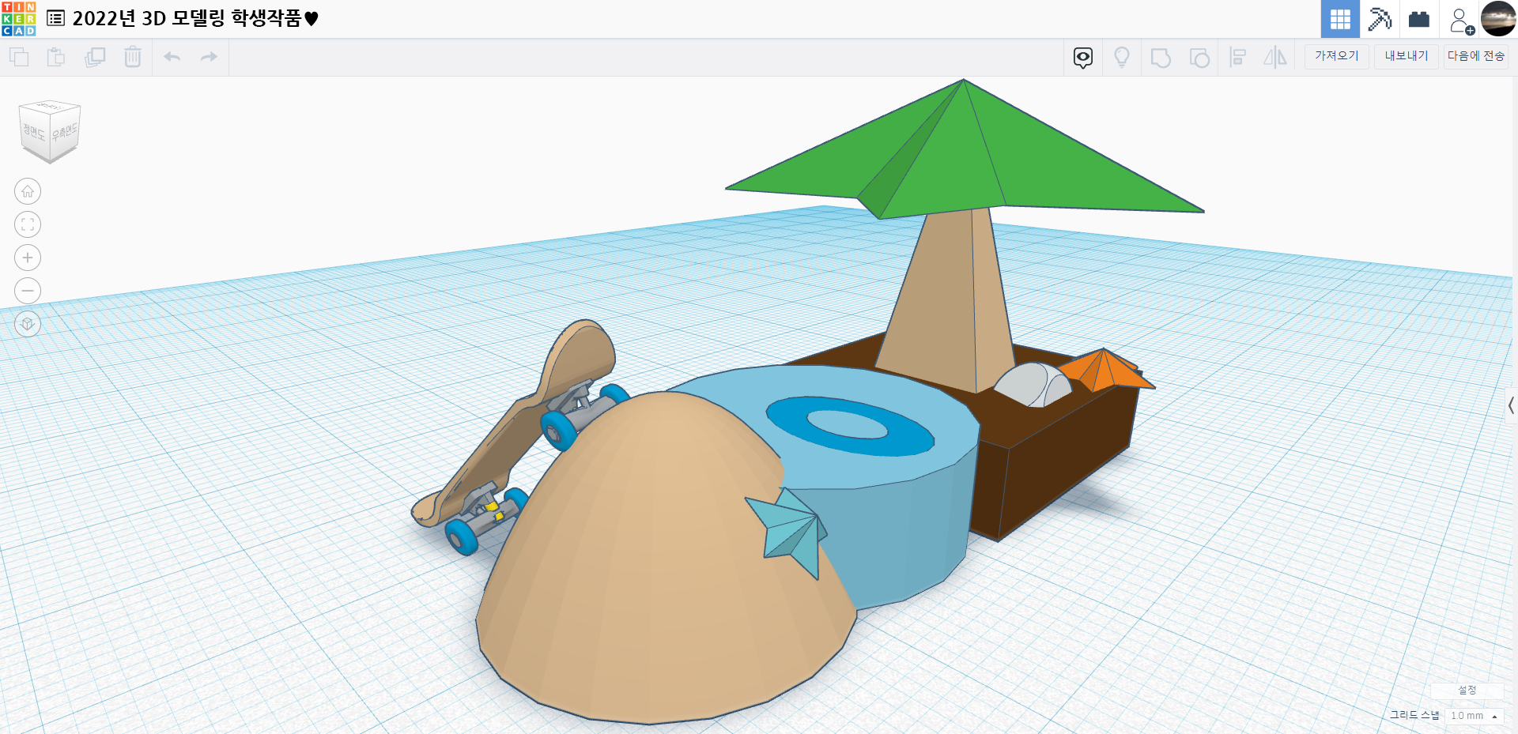Click the Fit all in view icon
Viewport: 1518px width, 734px height.
click(28, 224)
